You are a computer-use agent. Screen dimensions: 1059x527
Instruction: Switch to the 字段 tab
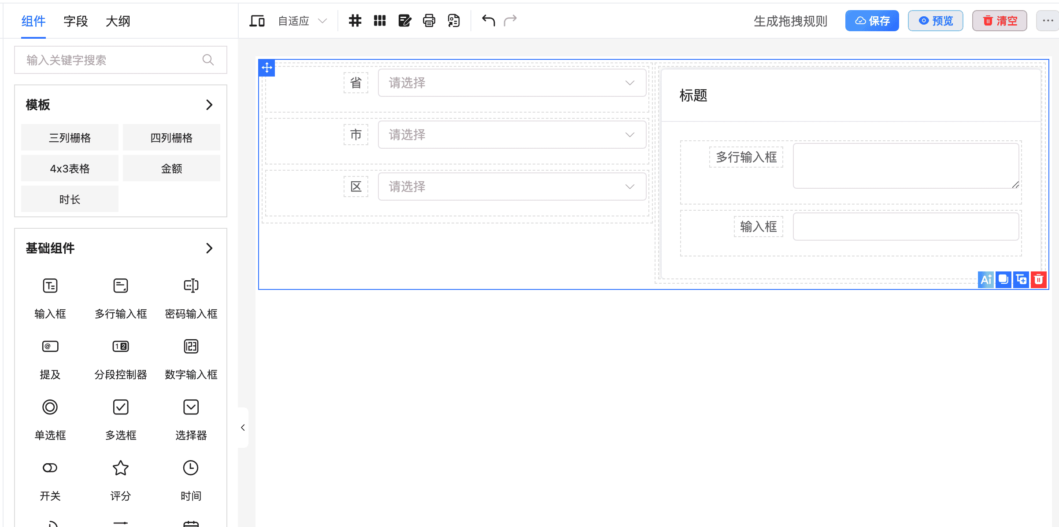coord(76,21)
